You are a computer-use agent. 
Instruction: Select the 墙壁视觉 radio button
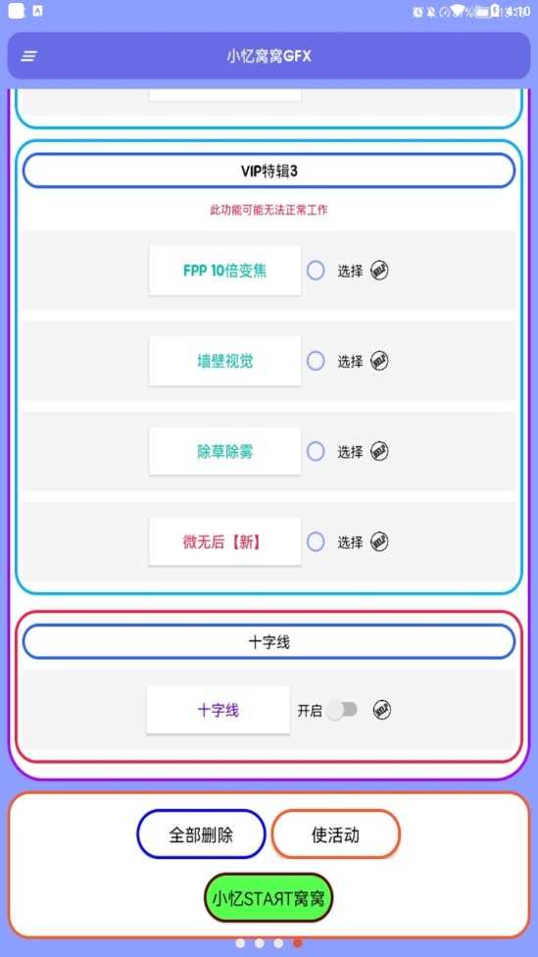[316, 361]
